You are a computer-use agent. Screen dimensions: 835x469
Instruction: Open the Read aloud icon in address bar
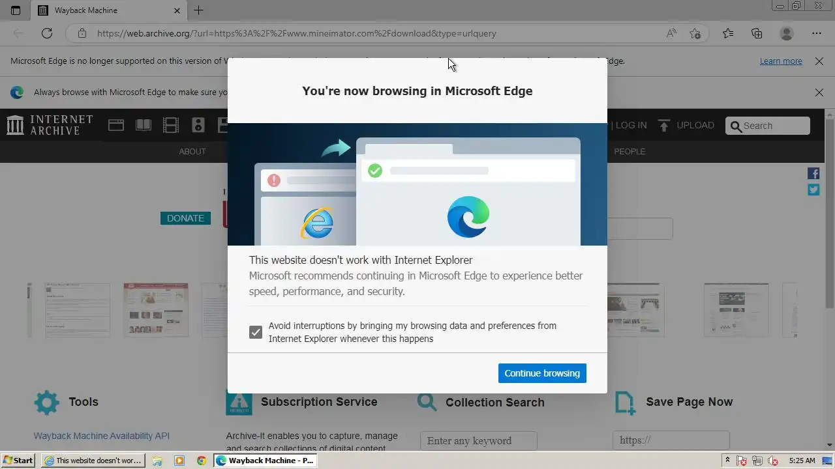pyautogui.click(x=671, y=33)
